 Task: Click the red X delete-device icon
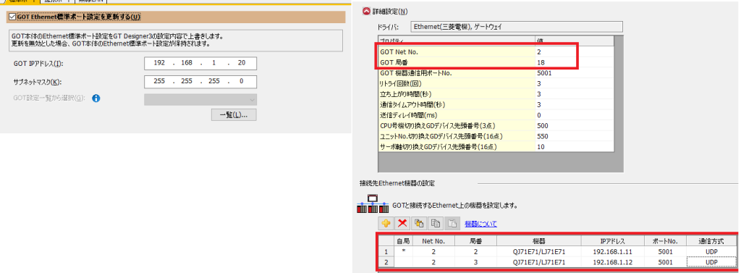coord(402,224)
